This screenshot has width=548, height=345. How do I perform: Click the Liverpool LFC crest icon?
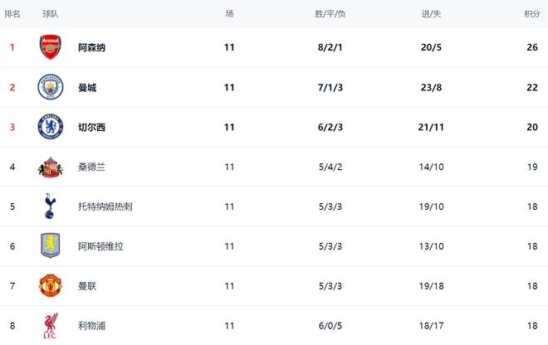pyautogui.click(x=51, y=325)
